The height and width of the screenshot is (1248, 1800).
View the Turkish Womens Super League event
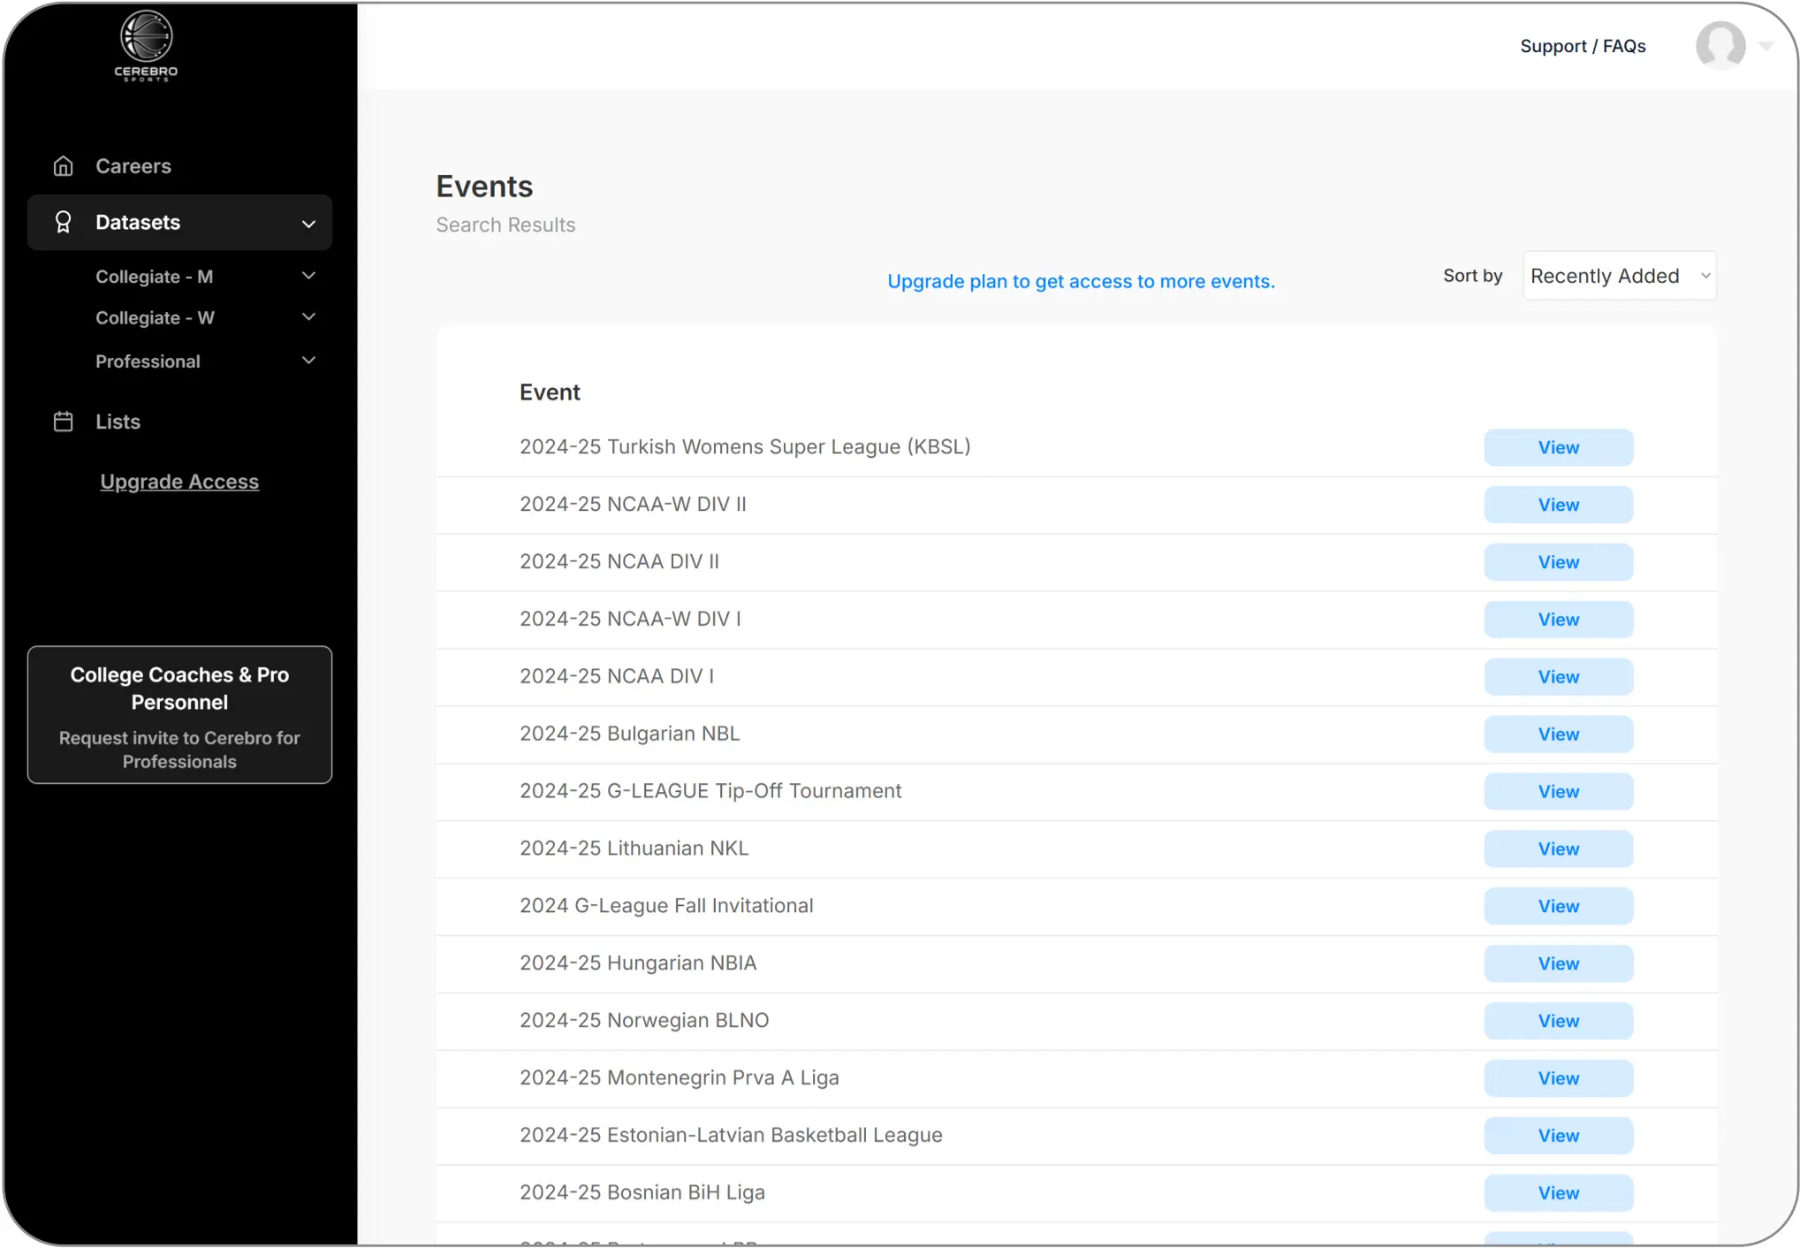click(1558, 447)
